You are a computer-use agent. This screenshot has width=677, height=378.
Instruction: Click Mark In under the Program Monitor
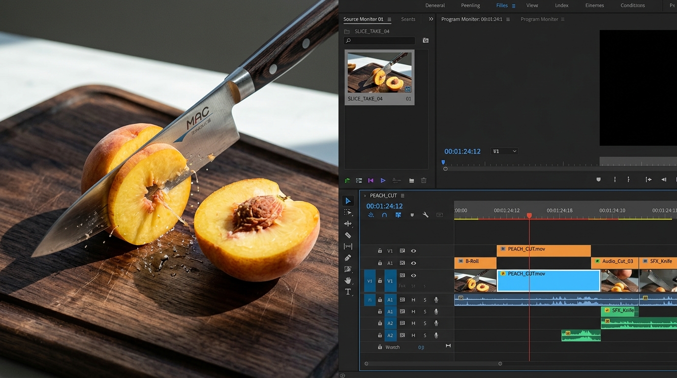(615, 180)
